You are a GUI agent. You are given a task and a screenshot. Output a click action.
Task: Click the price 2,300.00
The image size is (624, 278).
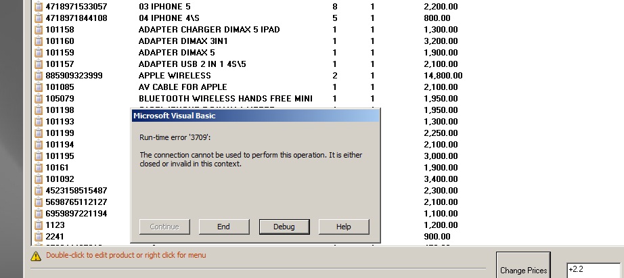(x=441, y=191)
